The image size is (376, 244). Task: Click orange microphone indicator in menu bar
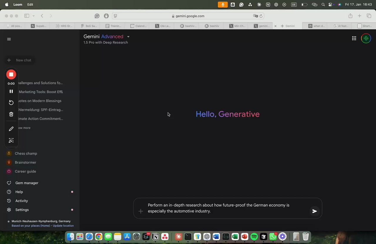pyautogui.click(x=223, y=4)
